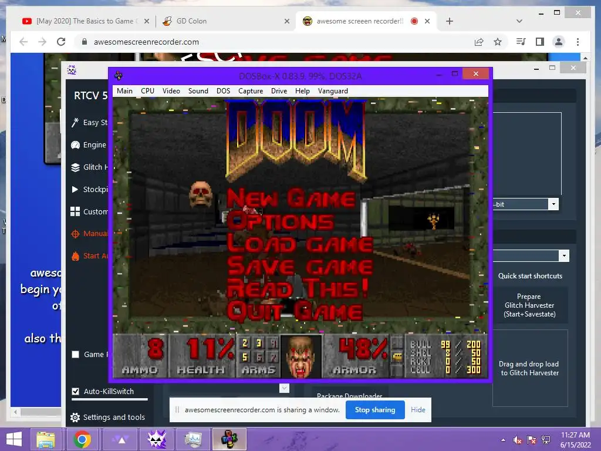Image resolution: width=601 pixels, height=451 pixels.
Task: Open the Windows Start menu
Action: pyautogui.click(x=14, y=439)
